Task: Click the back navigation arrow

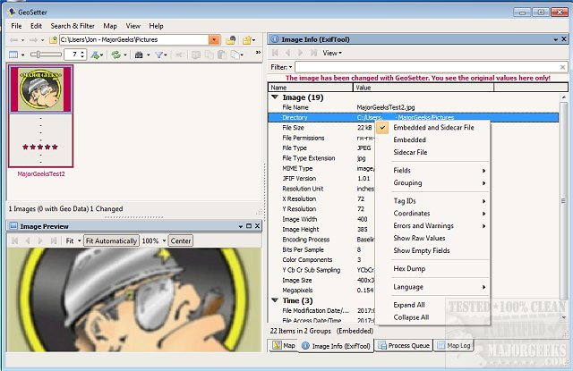Action: point(13,40)
